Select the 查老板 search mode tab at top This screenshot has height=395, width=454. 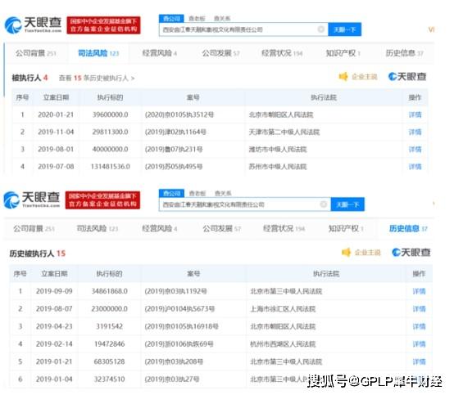pos(197,19)
